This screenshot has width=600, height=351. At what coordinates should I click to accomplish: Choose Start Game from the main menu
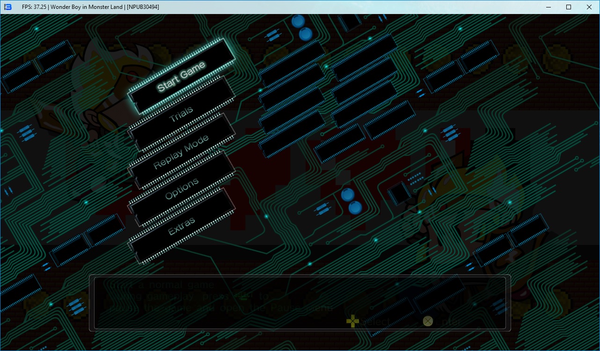[182, 76]
